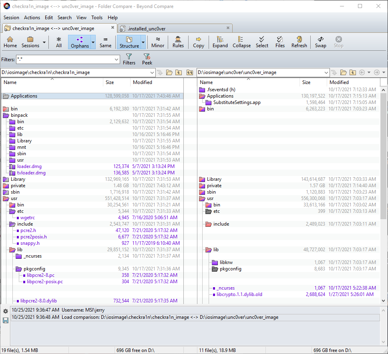This screenshot has height=354, width=388.
Task: Open Sessions dropdown arrow
Action: (x=44, y=42)
